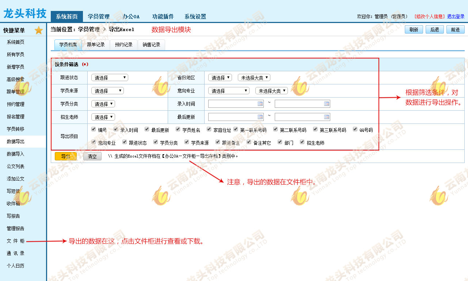Screen dimensions: 468x281
Task: Toggle the 家庭住址 export checkbox
Action: pos(209,129)
